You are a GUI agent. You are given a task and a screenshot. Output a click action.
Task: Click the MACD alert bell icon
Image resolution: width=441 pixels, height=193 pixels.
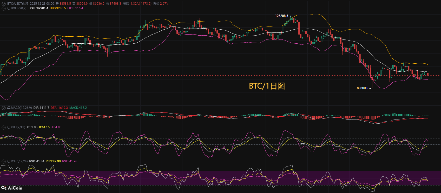coord(9,108)
